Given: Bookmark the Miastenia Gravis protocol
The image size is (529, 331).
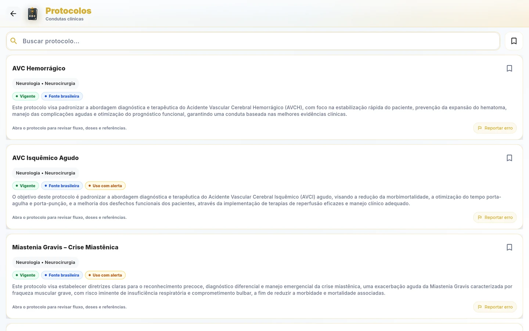Looking at the screenshot, I should point(509,247).
